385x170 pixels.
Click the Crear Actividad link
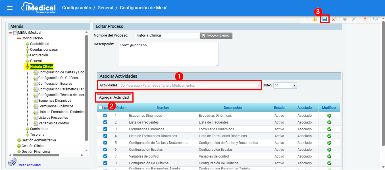[29, 165]
